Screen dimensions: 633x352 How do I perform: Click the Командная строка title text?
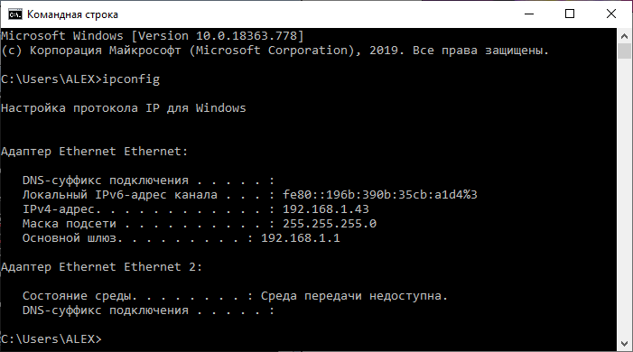tap(72, 14)
